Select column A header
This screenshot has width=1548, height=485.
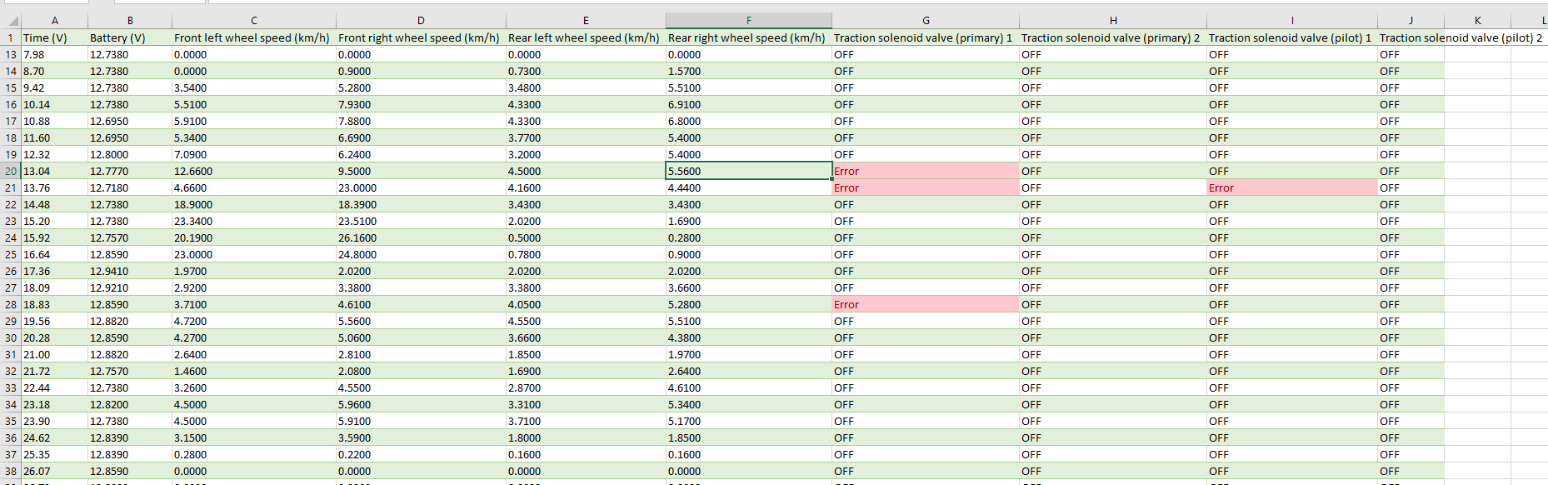tap(54, 21)
